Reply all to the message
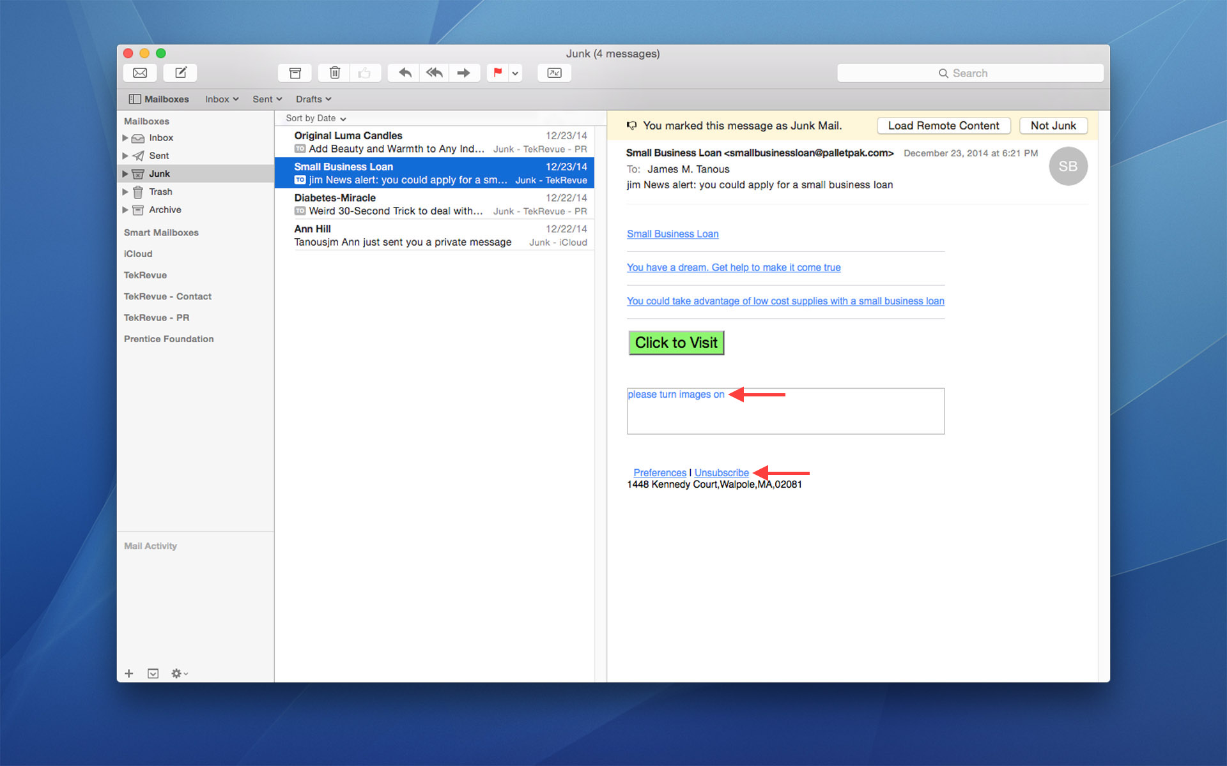Image resolution: width=1227 pixels, height=766 pixels. 435,73
